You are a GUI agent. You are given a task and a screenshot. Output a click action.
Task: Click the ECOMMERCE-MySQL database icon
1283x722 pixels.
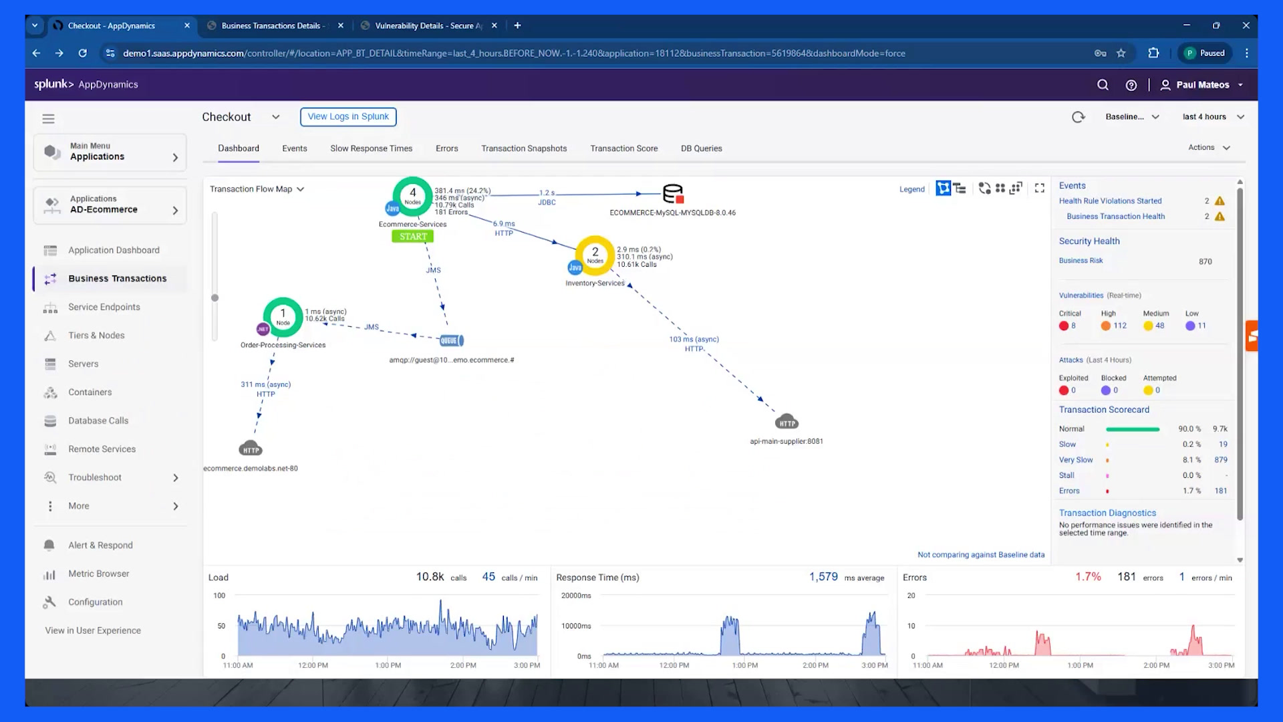point(673,194)
